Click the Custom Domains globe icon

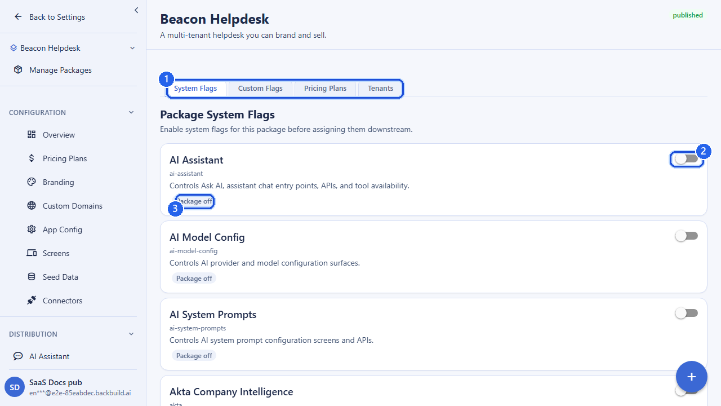[x=32, y=206]
